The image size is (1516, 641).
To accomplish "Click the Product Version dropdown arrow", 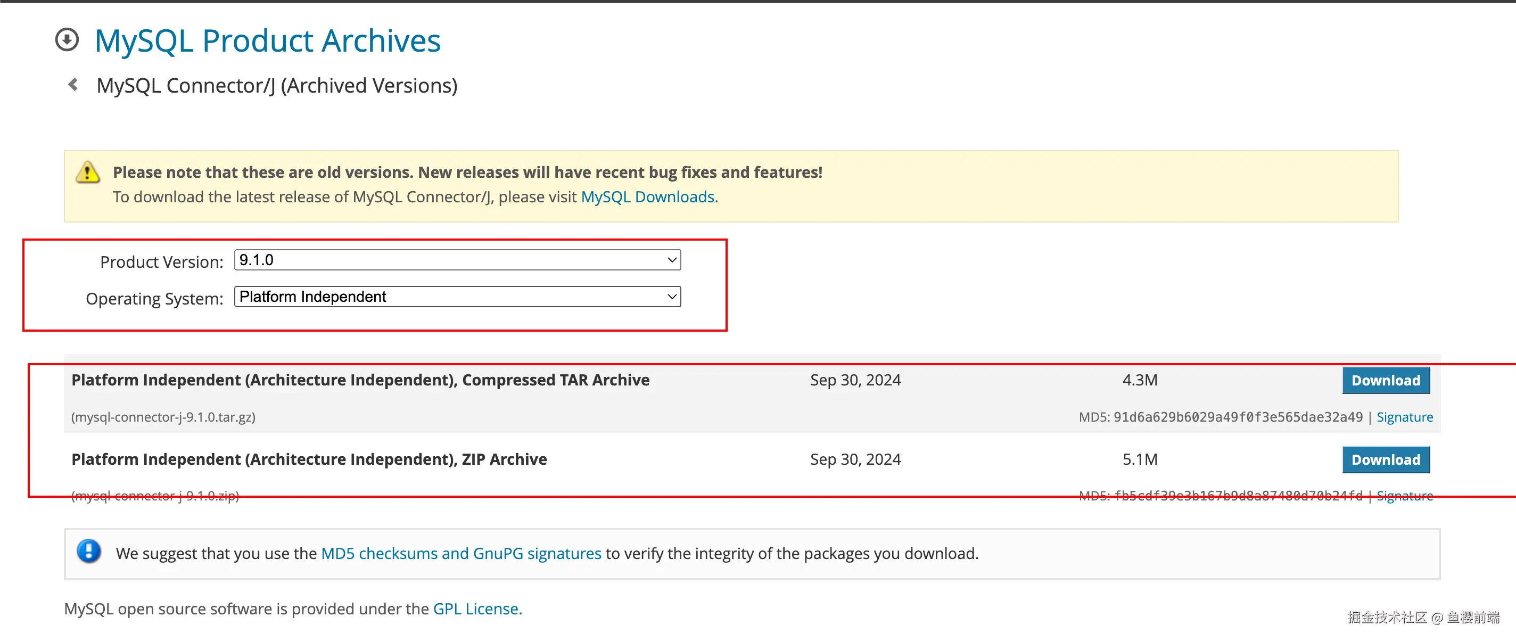I will [x=671, y=260].
